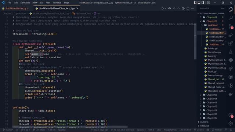The width and height of the screenshot is (235, 132).
Task: Open the Manage gear settings
Action: 231,124
